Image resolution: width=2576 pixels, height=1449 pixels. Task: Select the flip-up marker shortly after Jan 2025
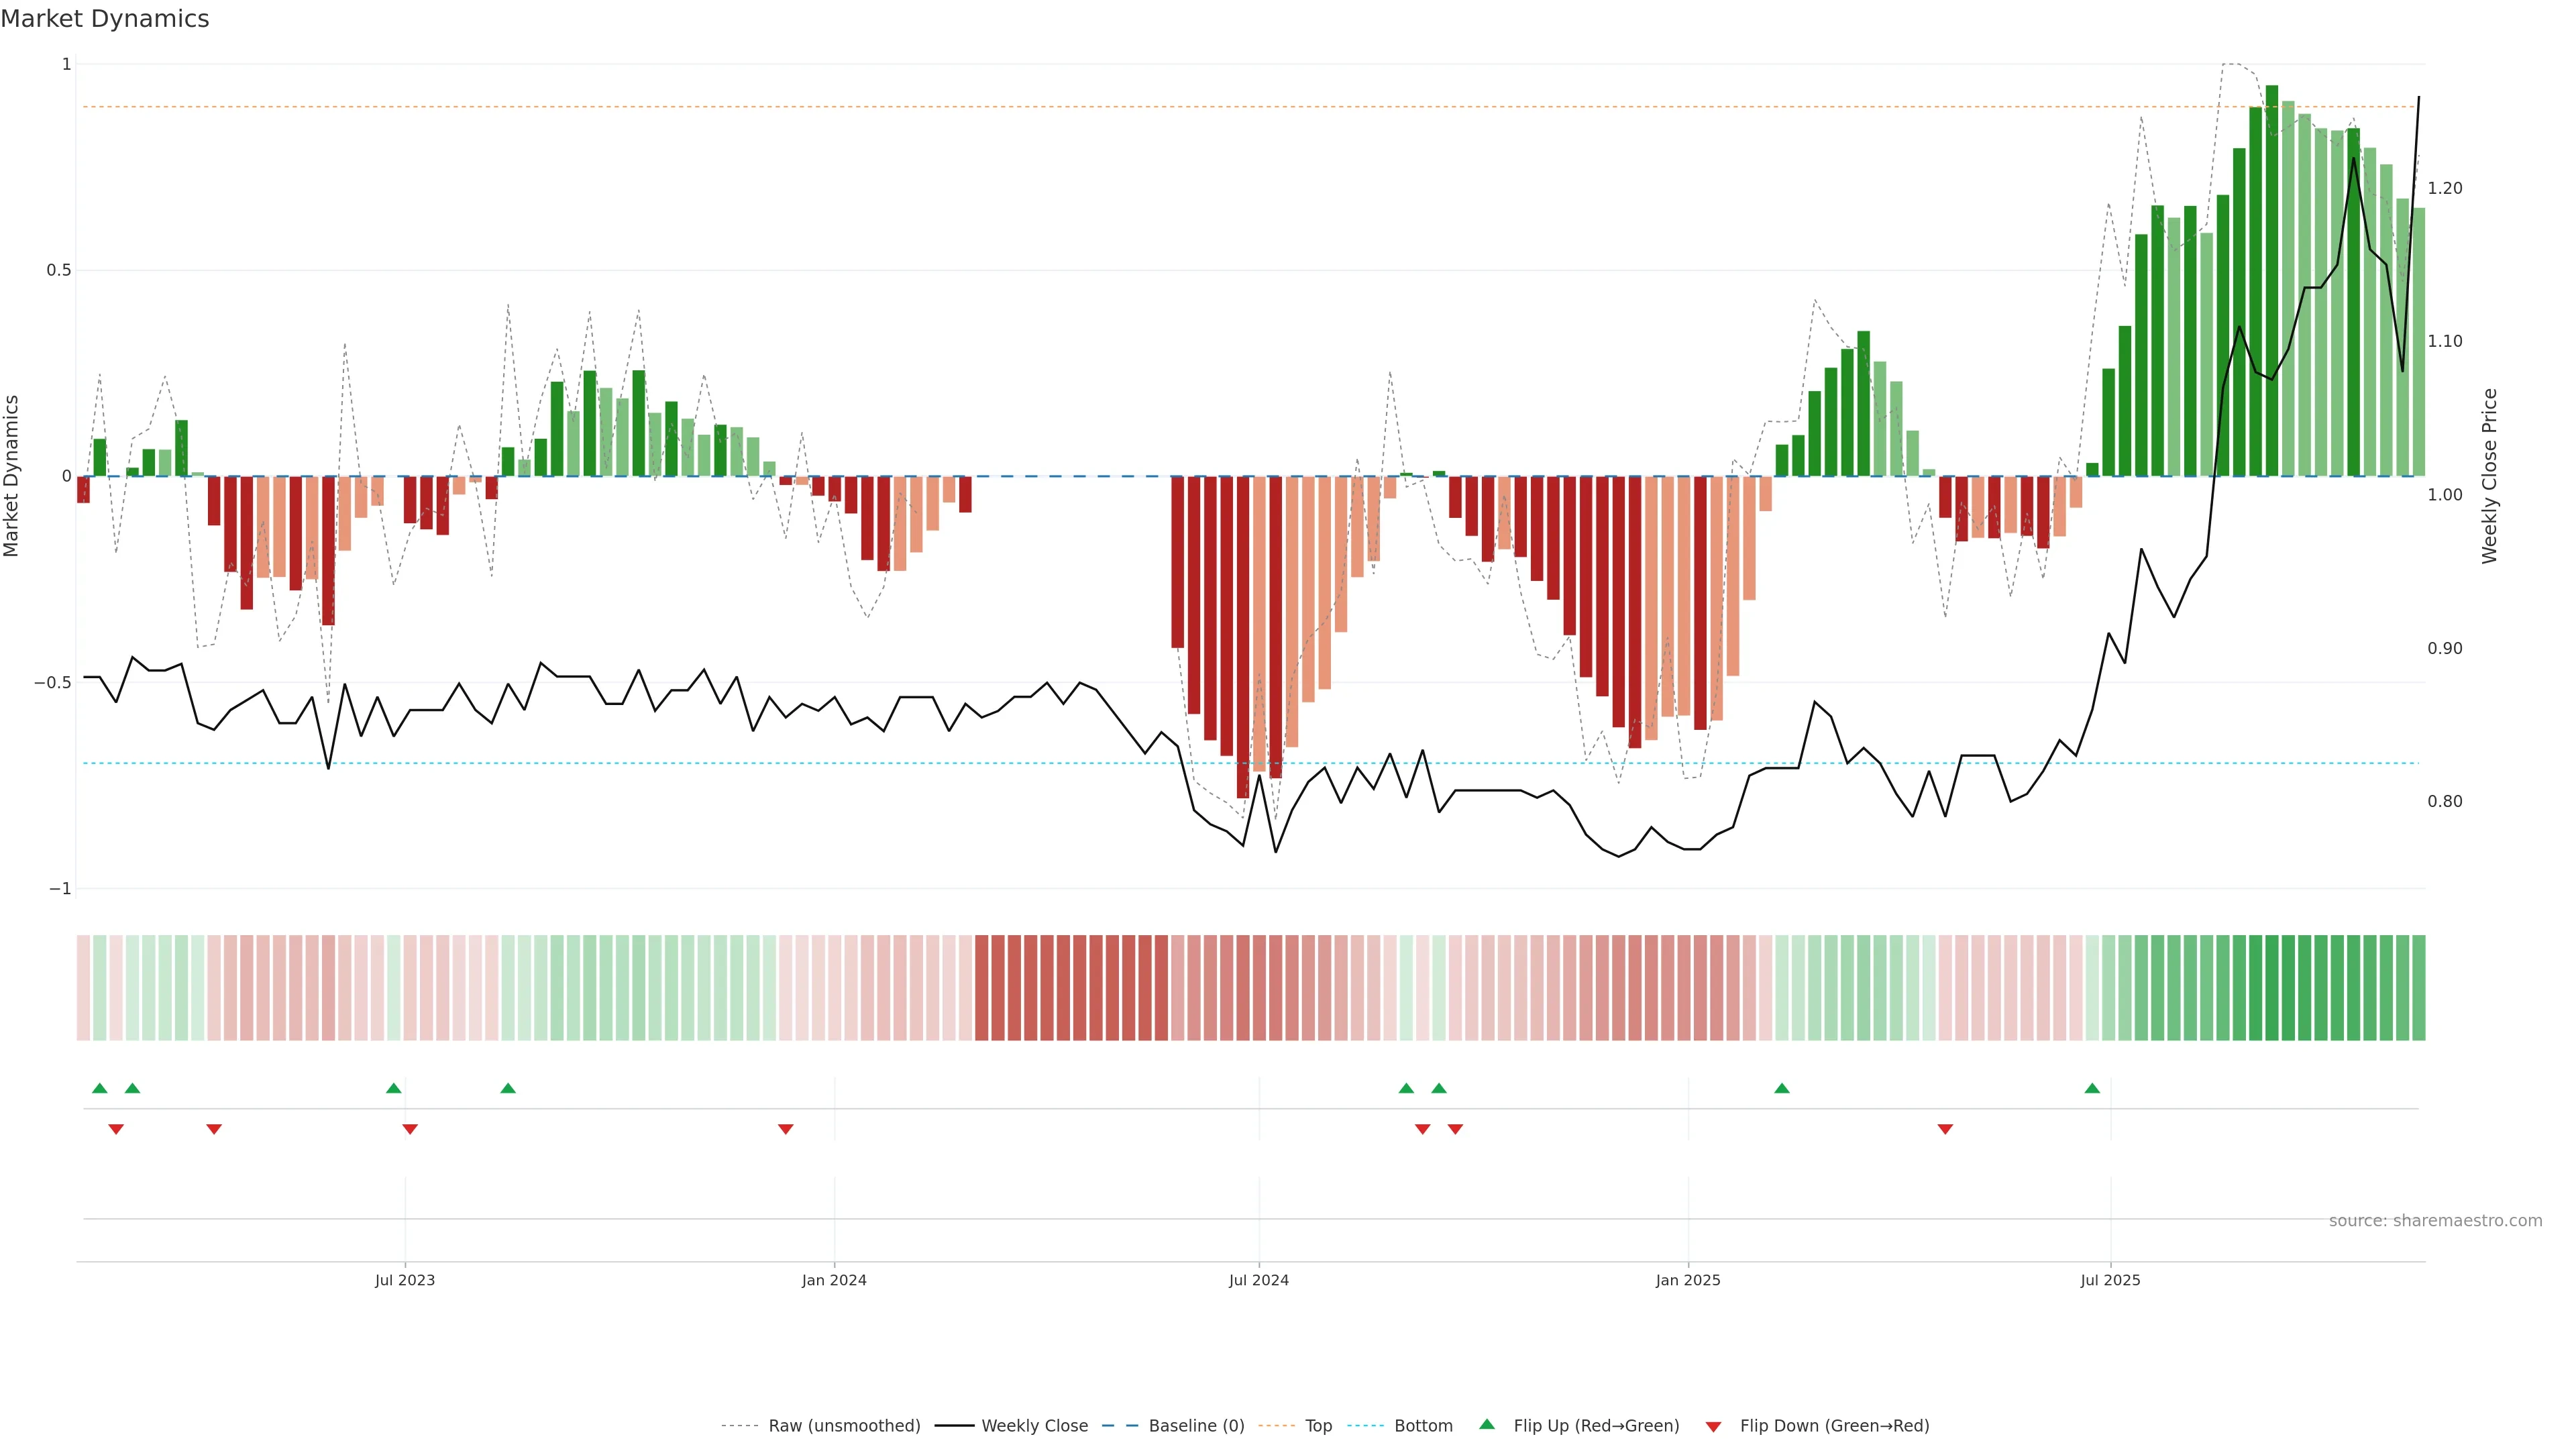tap(1781, 1088)
